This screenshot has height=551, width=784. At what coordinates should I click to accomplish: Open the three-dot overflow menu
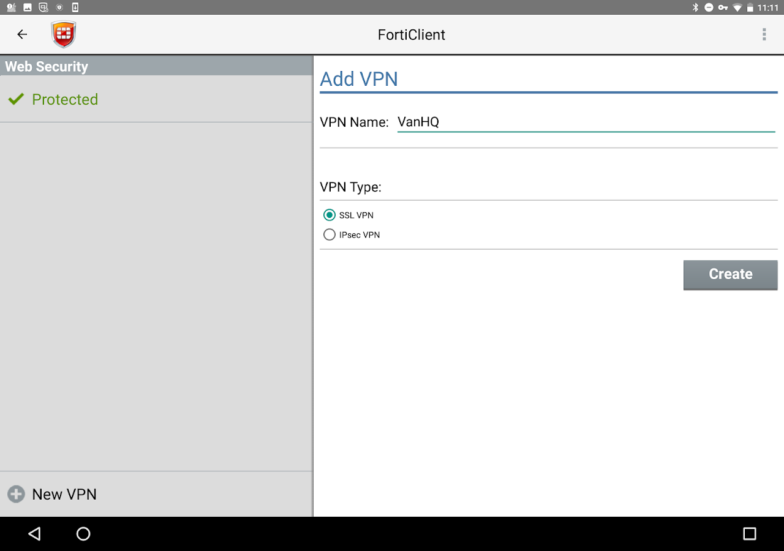(x=764, y=34)
